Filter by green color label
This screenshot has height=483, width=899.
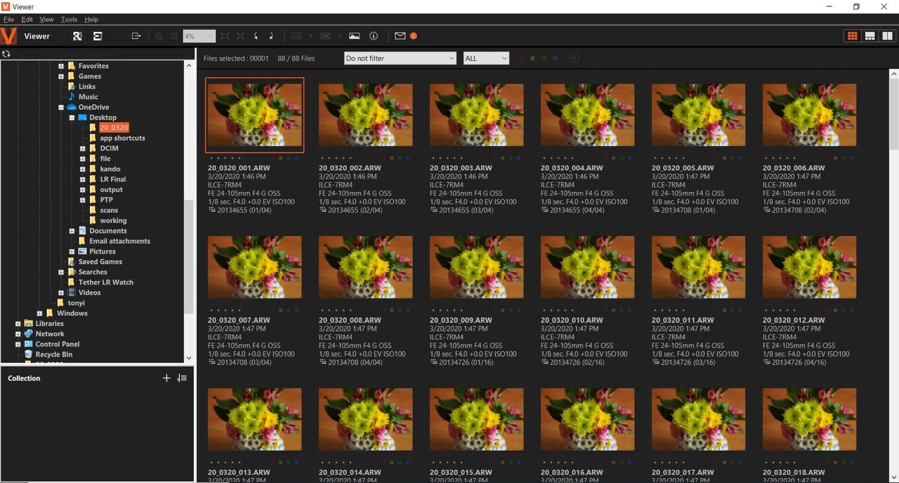pyautogui.click(x=544, y=58)
